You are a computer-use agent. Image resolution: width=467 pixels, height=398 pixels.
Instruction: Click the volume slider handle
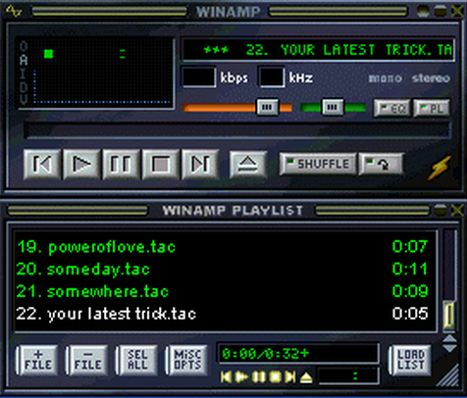(268, 107)
